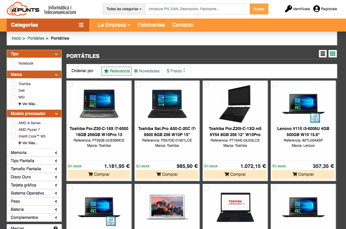Focus the product search input field

pyautogui.click(x=197, y=9)
